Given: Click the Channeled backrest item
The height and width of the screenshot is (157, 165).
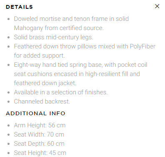Looking at the screenshot, I should [42, 101].
